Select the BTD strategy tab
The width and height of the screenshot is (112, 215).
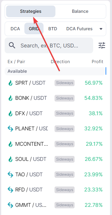tap(53, 29)
